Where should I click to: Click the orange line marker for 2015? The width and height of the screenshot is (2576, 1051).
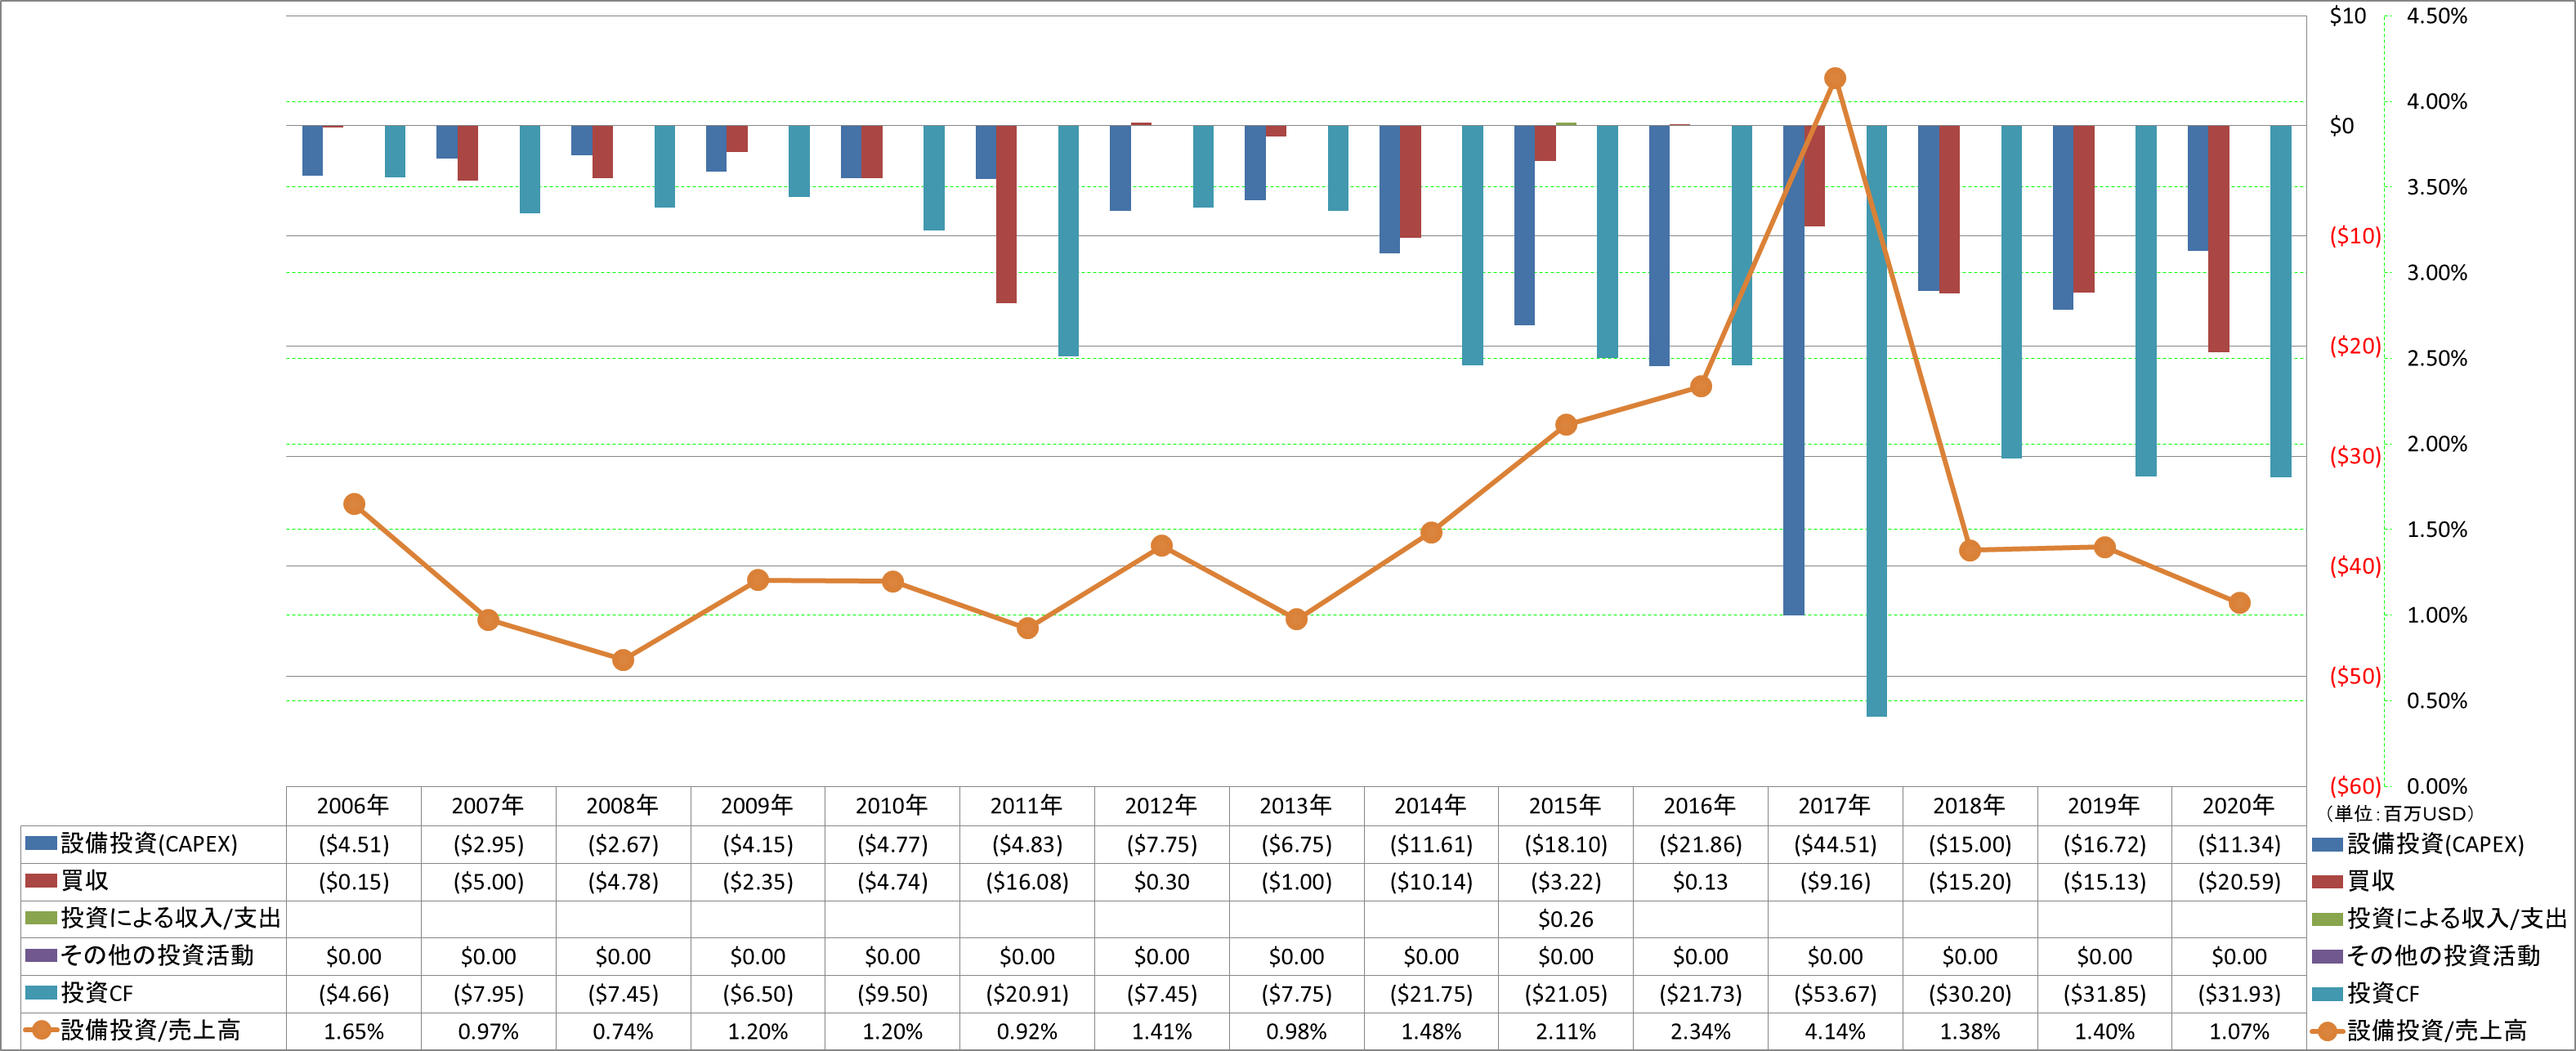pyautogui.click(x=1566, y=425)
